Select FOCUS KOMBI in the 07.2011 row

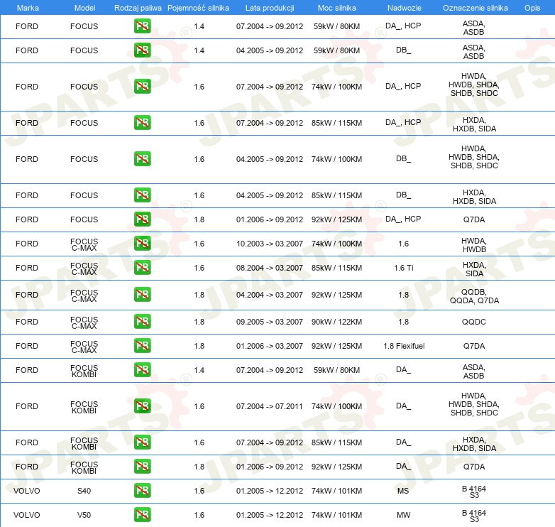[x=84, y=407]
